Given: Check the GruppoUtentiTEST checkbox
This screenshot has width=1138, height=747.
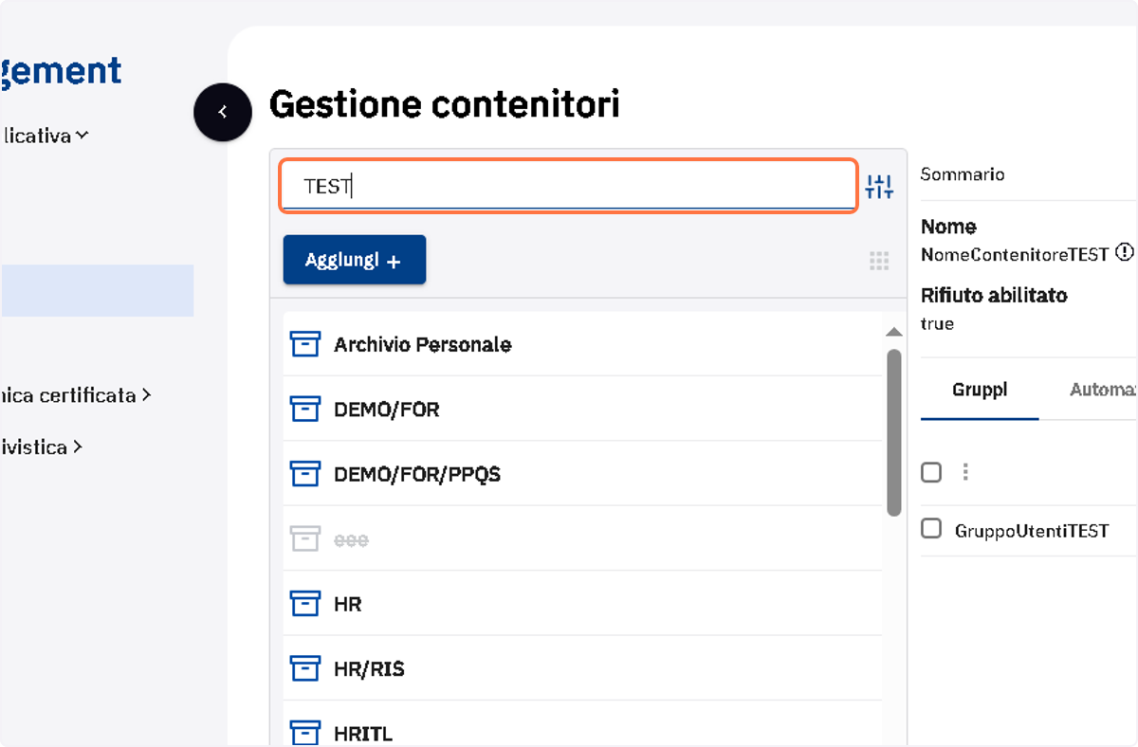Looking at the screenshot, I should click(931, 529).
